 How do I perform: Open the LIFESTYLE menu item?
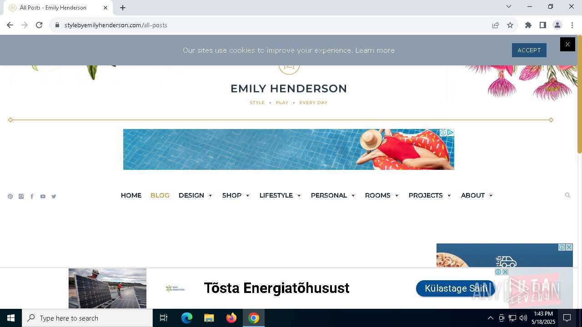point(276,195)
